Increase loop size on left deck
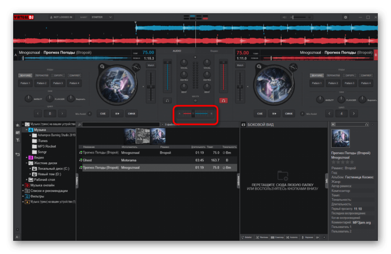 pyautogui.click(x=62, y=114)
